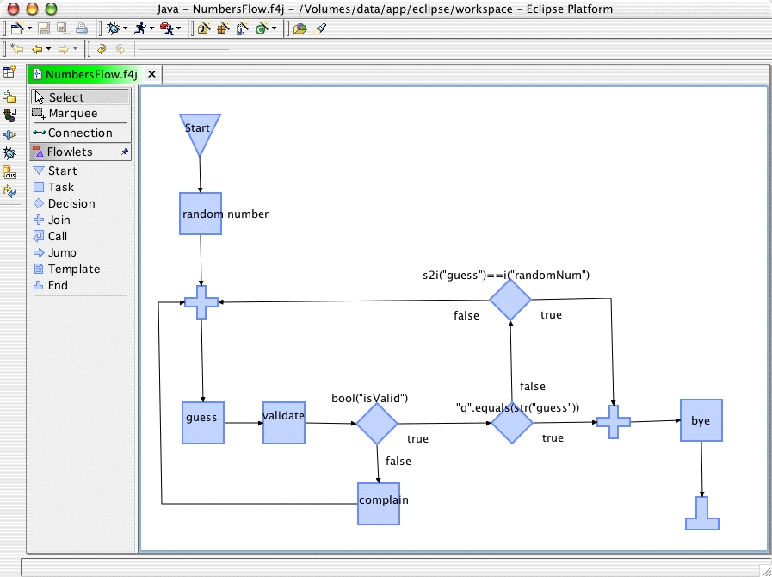The image size is (772, 577).
Task: Pick the Decision flowlet from palette
Action: [71, 204]
